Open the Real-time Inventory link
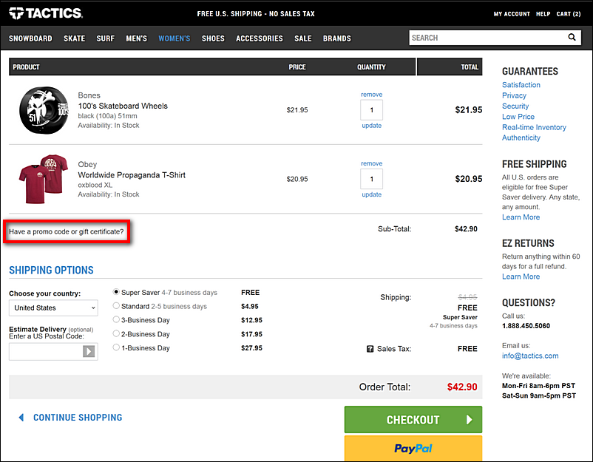 (534, 127)
